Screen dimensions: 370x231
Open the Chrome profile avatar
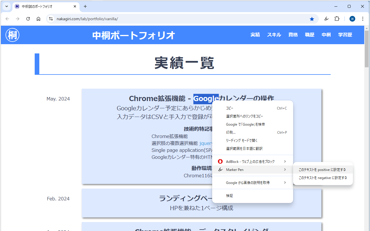pyautogui.click(x=352, y=19)
